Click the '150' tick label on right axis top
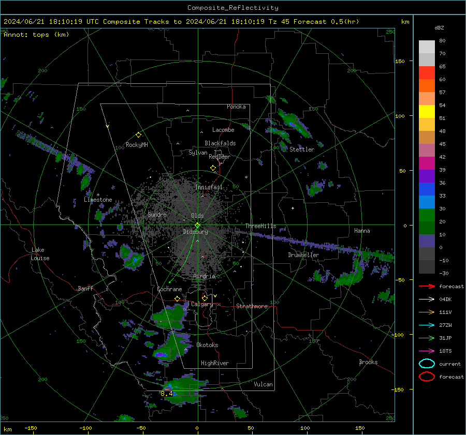Screen dimensions: 466x435 [x=400, y=61]
